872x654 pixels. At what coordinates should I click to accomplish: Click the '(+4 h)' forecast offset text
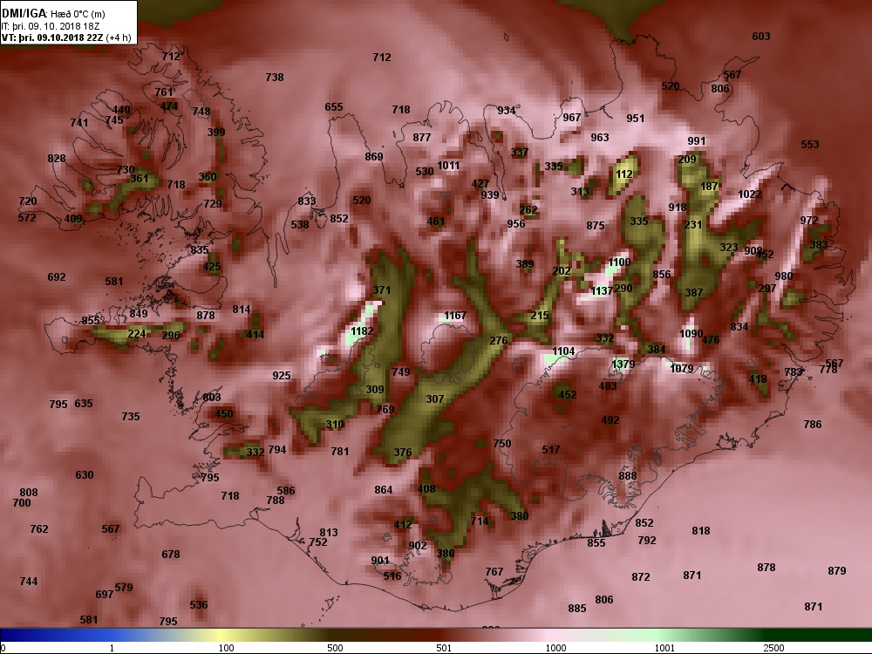tap(119, 37)
